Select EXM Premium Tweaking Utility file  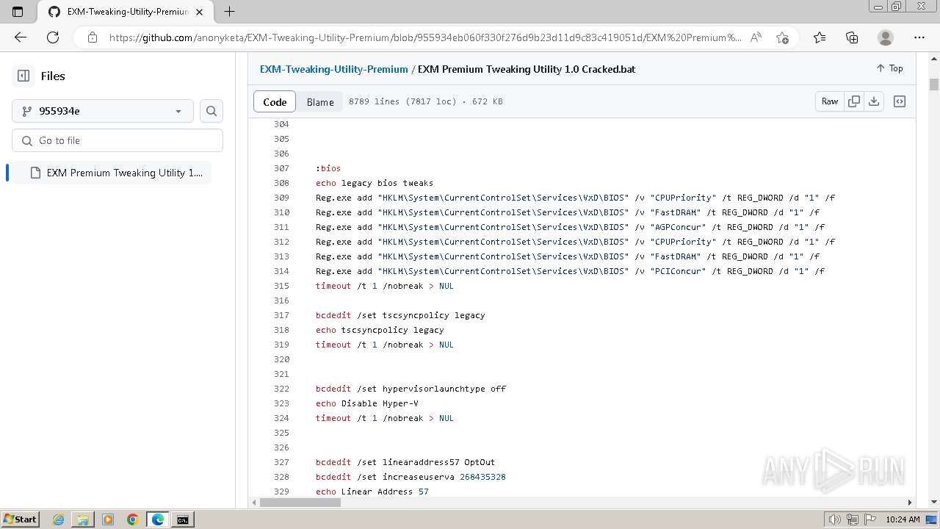pyautogui.click(x=112, y=173)
